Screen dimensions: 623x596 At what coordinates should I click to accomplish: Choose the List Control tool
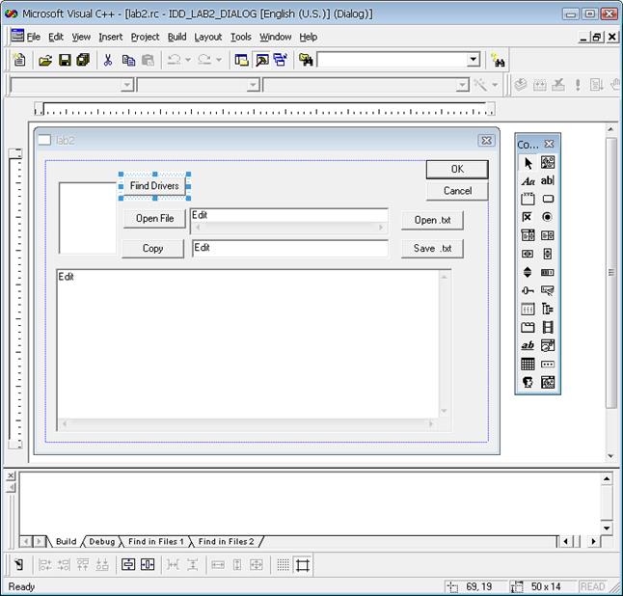[528, 309]
